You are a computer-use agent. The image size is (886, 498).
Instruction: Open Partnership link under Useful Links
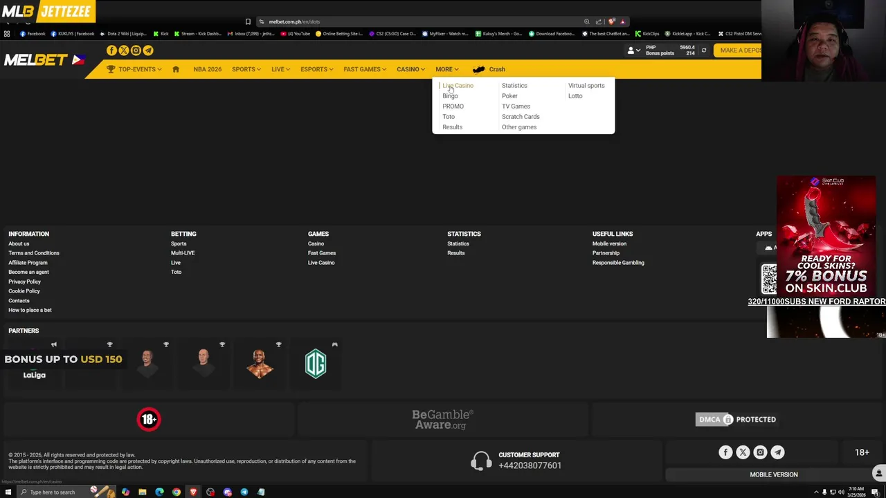click(606, 253)
